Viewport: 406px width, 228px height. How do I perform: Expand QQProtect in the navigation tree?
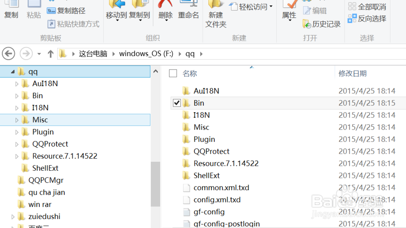(17, 144)
